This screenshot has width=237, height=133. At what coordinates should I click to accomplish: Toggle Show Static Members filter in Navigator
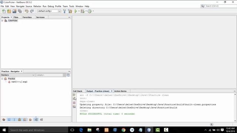[x=14, y=120]
